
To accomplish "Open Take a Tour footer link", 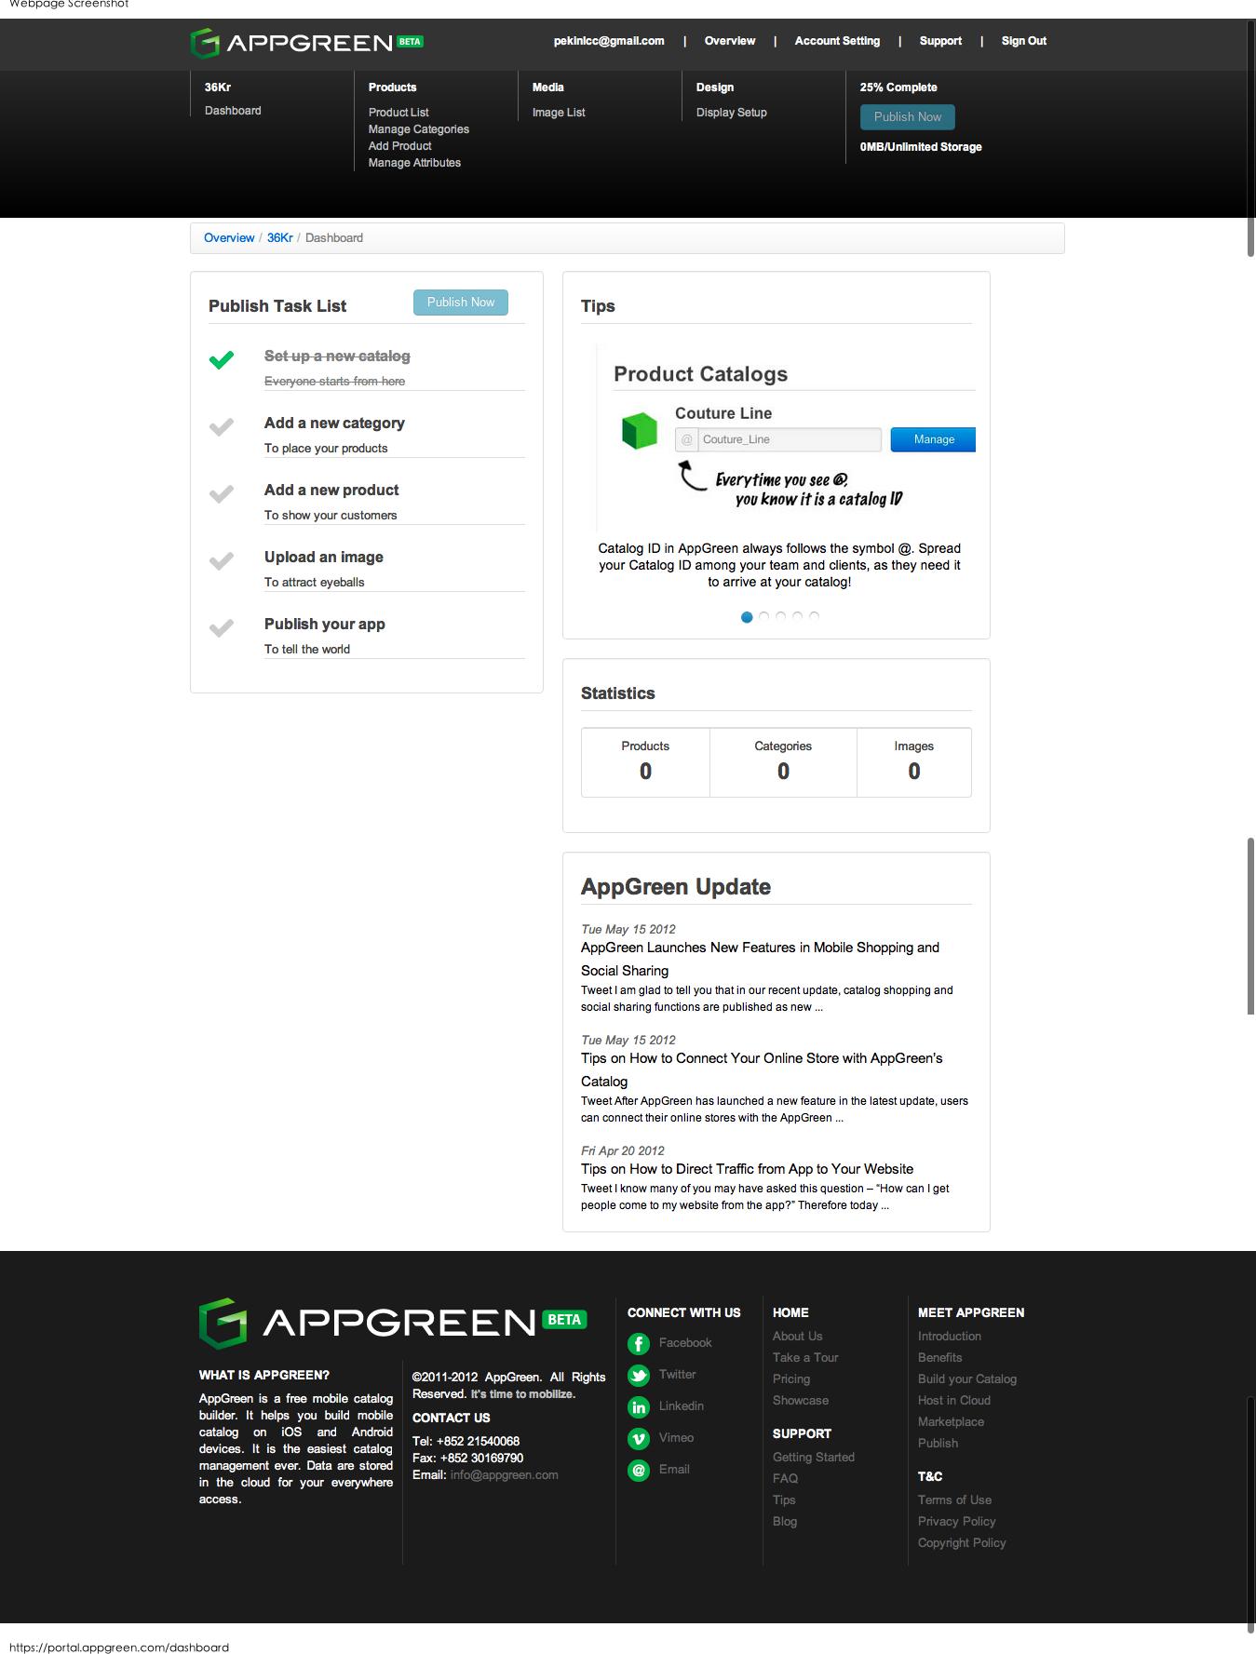I will 805,1358.
